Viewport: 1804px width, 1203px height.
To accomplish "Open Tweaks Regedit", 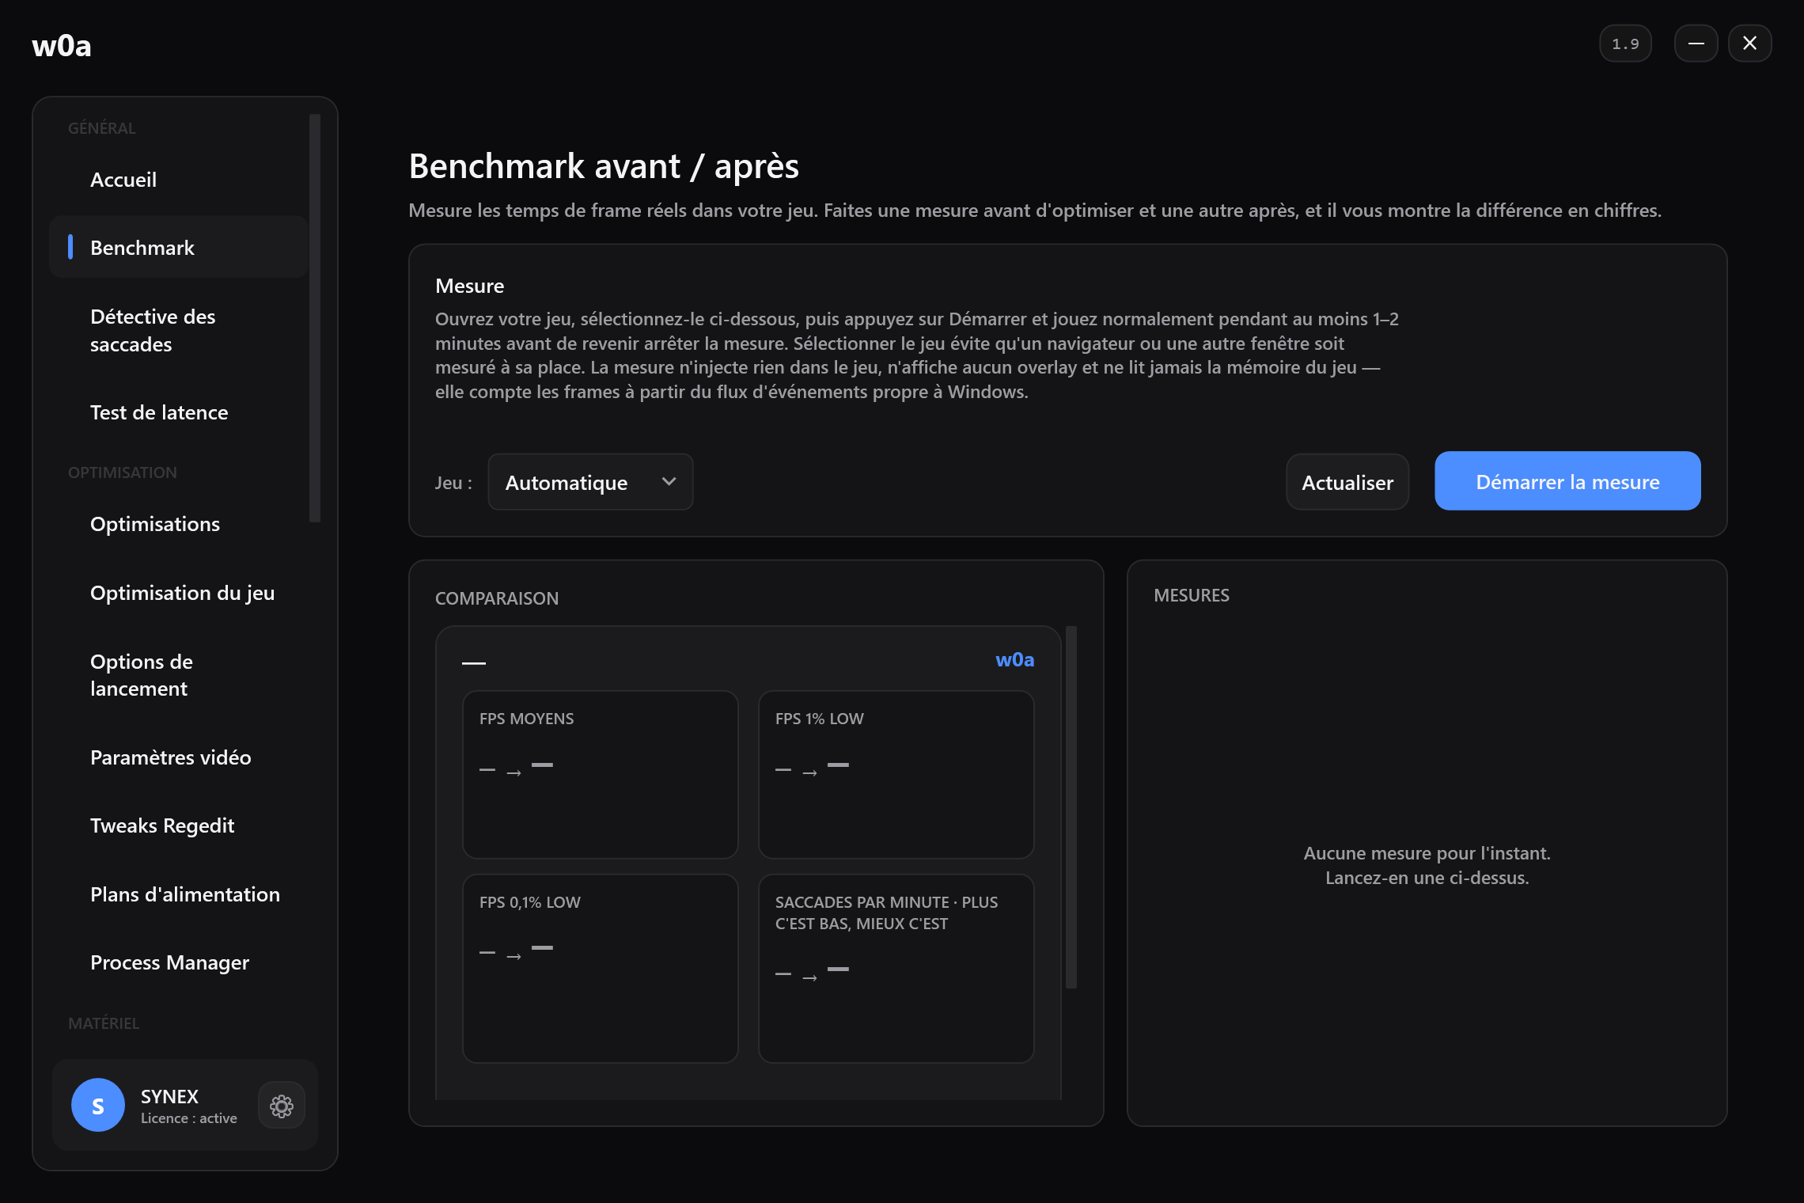I will [179, 825].
